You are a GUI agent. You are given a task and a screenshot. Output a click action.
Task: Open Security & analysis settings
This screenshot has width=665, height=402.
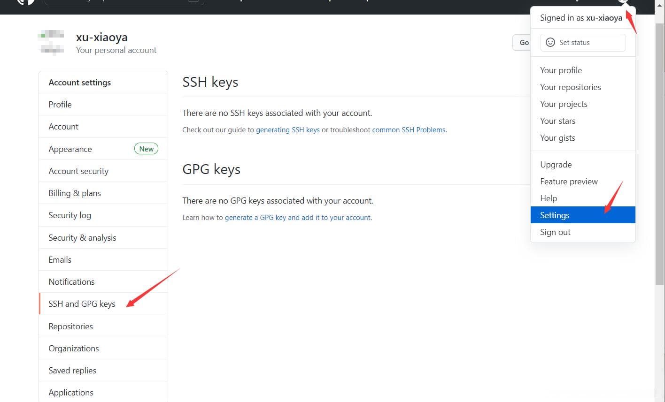tap(103, 238)
